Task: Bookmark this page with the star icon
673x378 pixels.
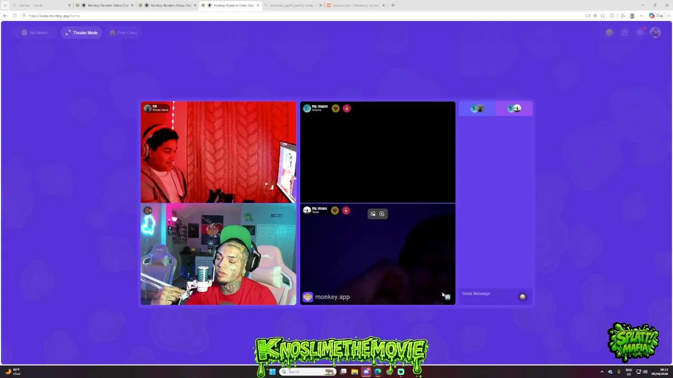Action: click(x=603, y=16)
